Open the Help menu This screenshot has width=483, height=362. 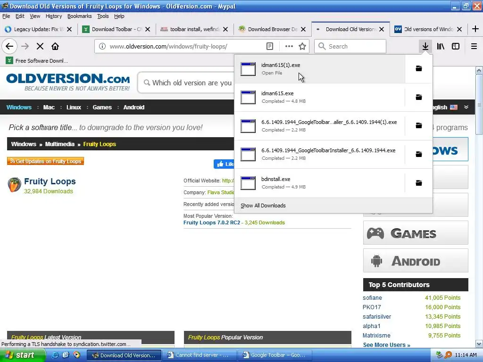click(119, 16)
